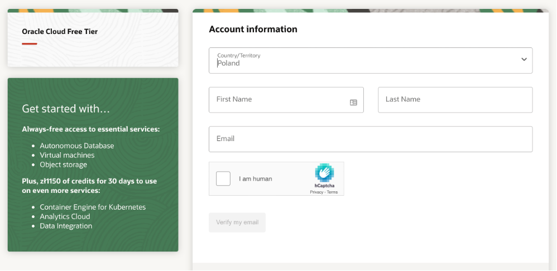Viewport: 557px width, 271px height.
Task: Select the Email input field
Action: (371, 139)
